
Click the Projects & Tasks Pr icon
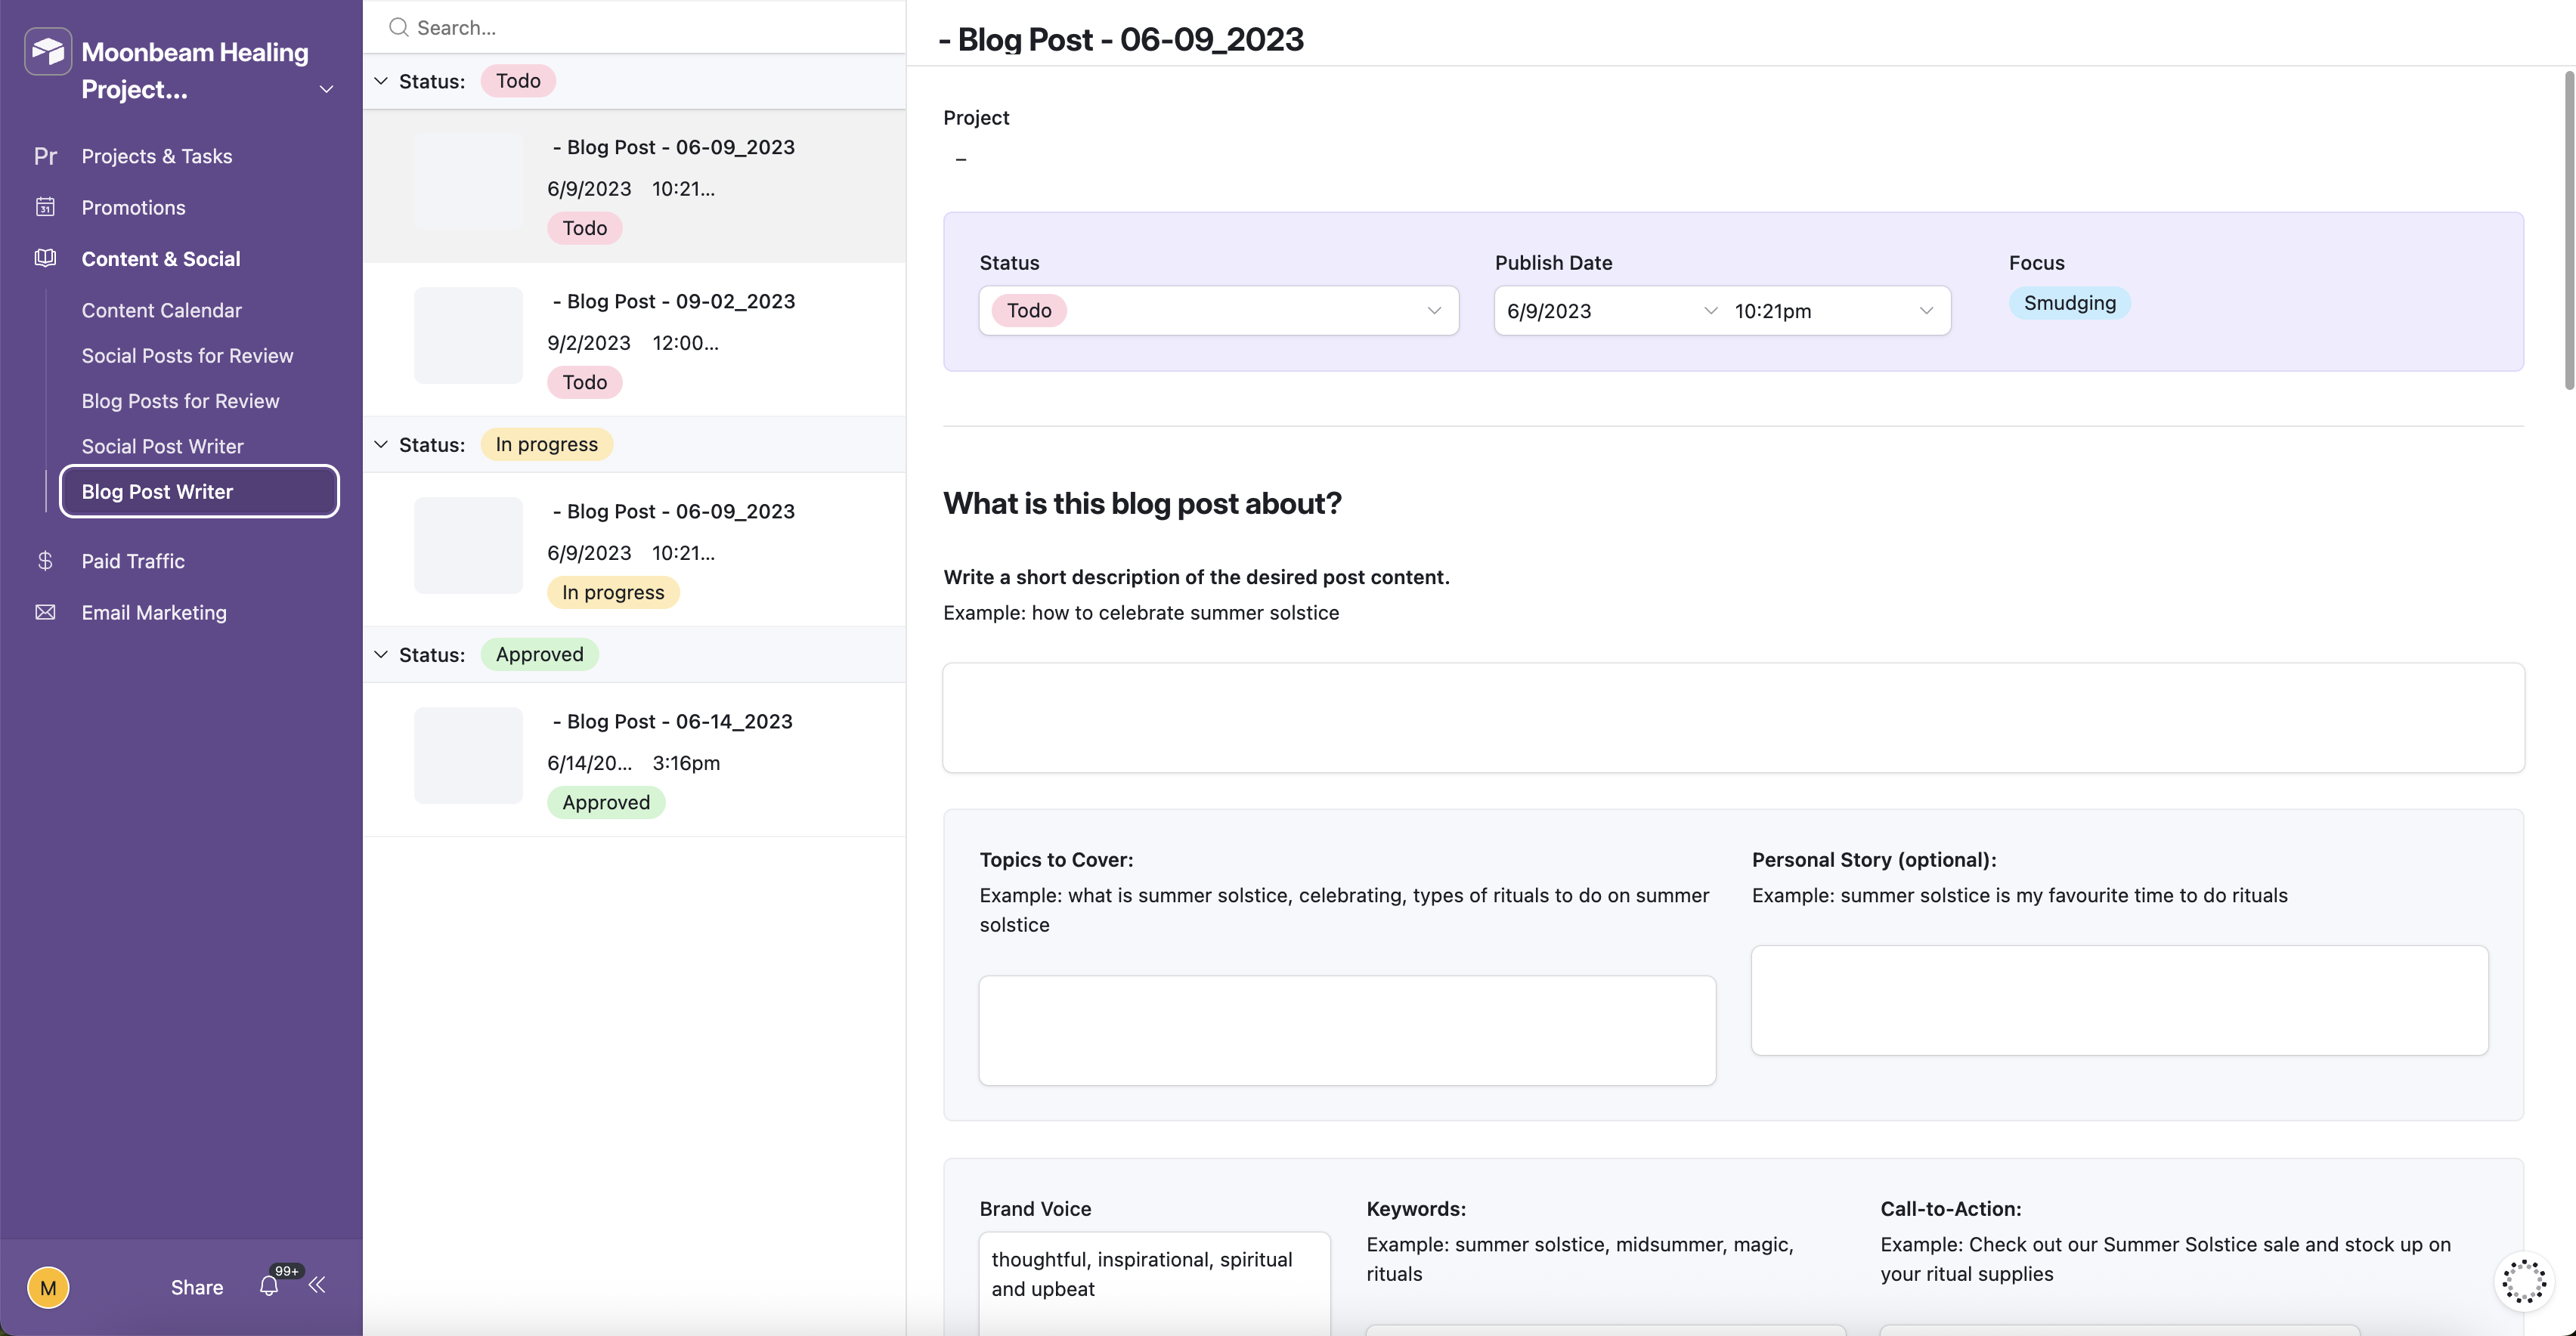point(45,156)
